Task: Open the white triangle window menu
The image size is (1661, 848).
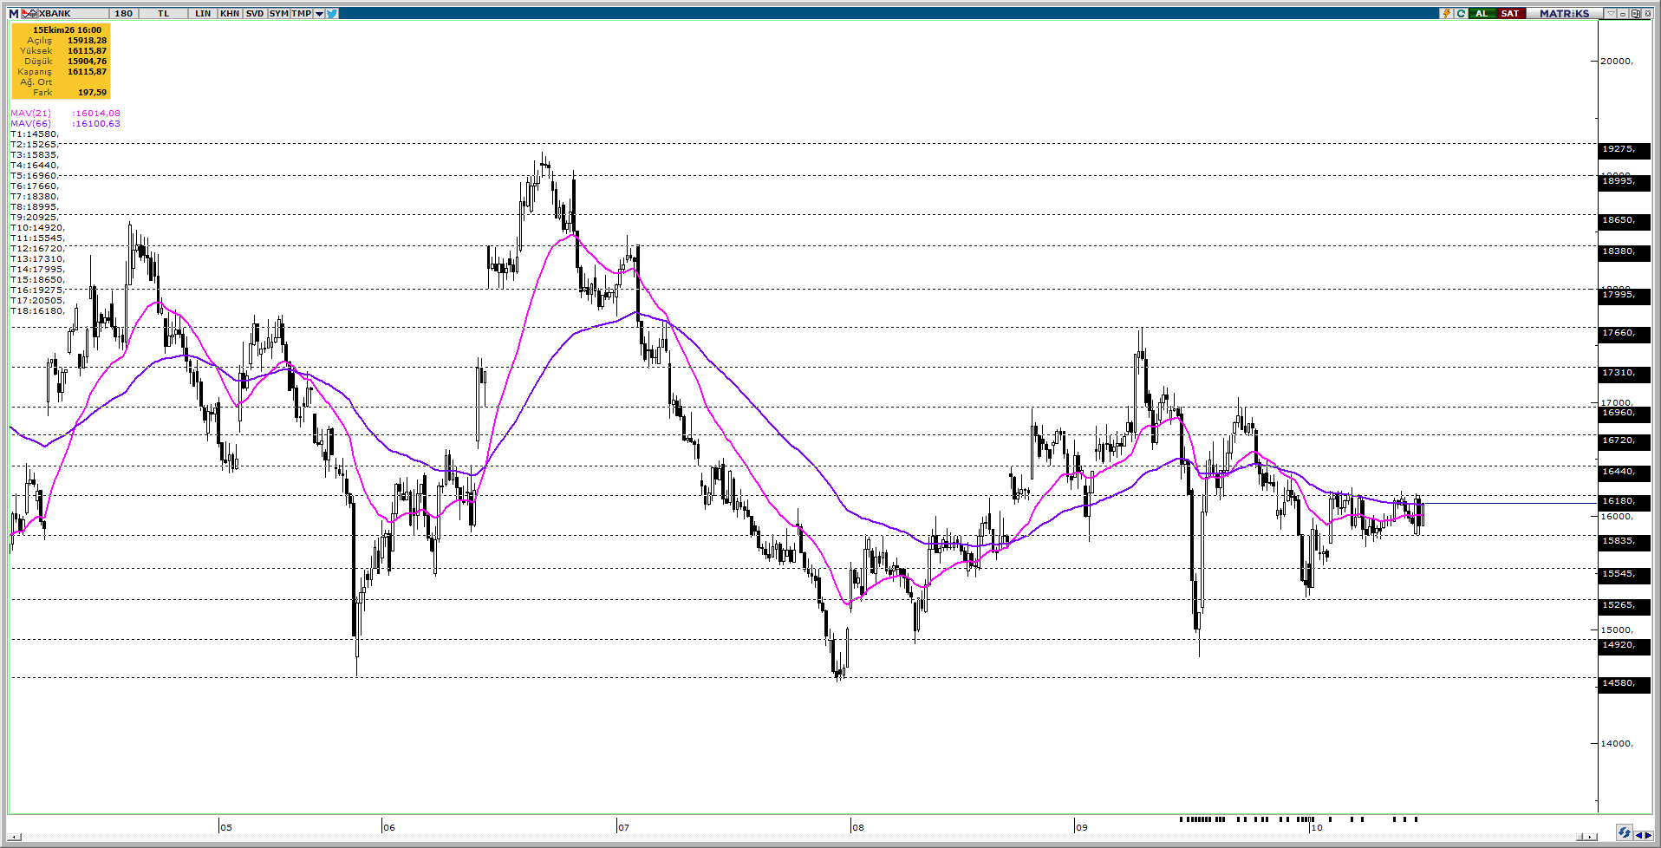Action: (x=1611, y=14)
